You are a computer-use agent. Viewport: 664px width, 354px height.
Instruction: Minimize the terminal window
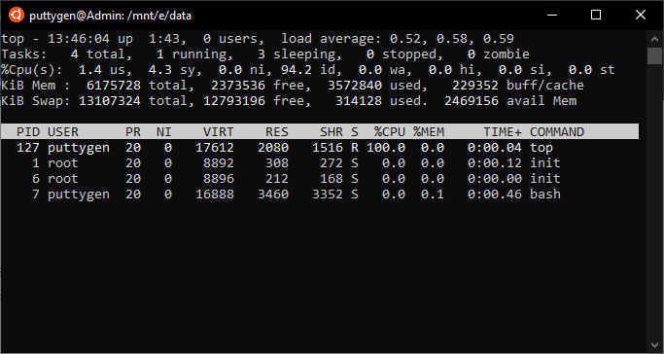coord(551,16)
